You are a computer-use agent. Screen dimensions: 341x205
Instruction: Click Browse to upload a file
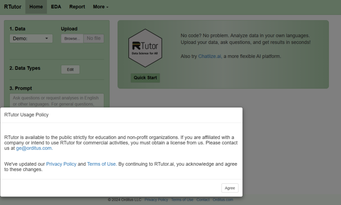tap(72, 38)
